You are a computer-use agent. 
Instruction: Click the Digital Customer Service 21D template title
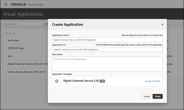[81, 81]
